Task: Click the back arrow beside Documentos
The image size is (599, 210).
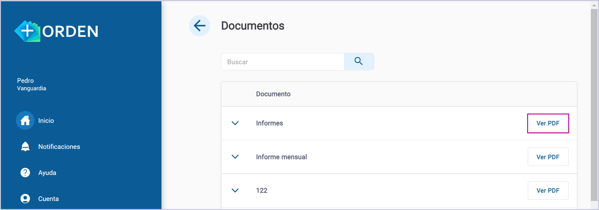Action: (199, 26)
